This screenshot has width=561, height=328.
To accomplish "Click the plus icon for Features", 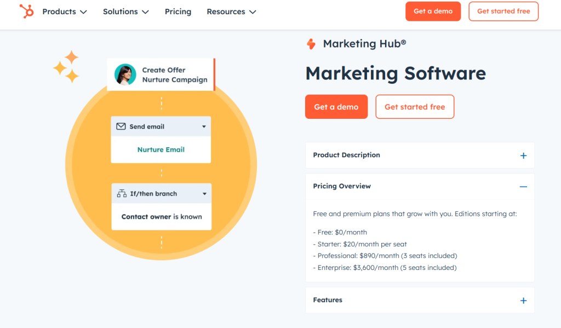I will (523, 301).
